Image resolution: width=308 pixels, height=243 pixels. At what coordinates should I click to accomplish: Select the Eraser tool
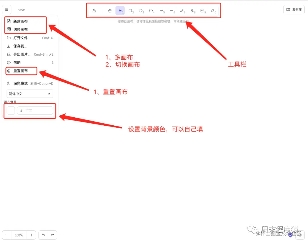coord(213,11)
